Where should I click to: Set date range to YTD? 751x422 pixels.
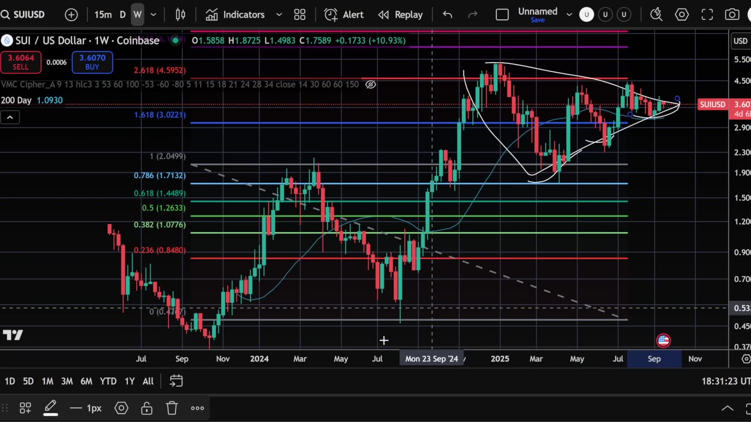(x=108, y=382)
